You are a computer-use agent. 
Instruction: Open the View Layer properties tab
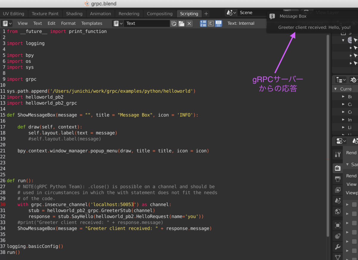pos(338,190)
